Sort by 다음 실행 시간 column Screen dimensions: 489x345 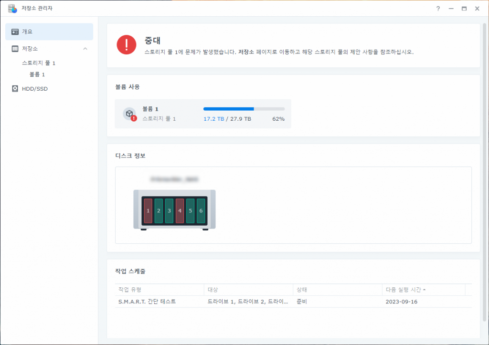424,290
